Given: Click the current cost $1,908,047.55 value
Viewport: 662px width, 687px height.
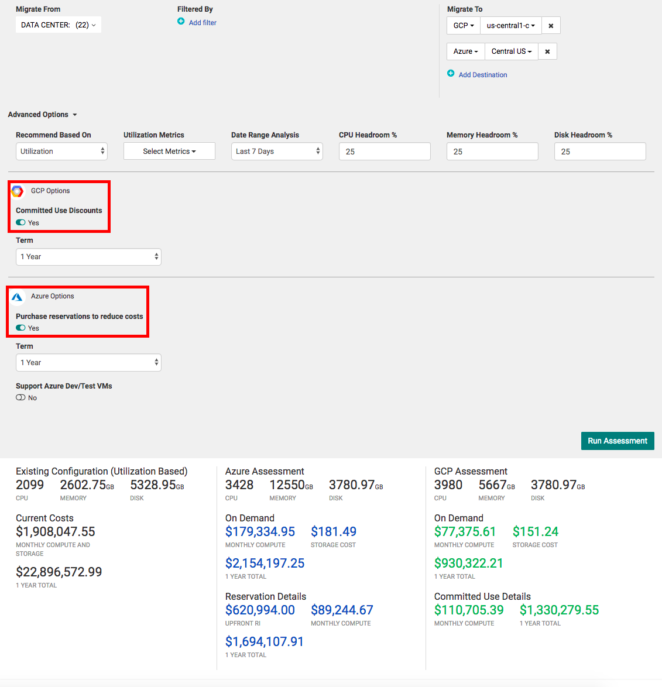Looking at the screenshot, I should pyautogui.click(x=56, y=532).
